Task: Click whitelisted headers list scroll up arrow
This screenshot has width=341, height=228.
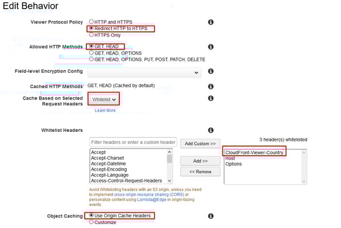Action: click(x=304, y=152)
